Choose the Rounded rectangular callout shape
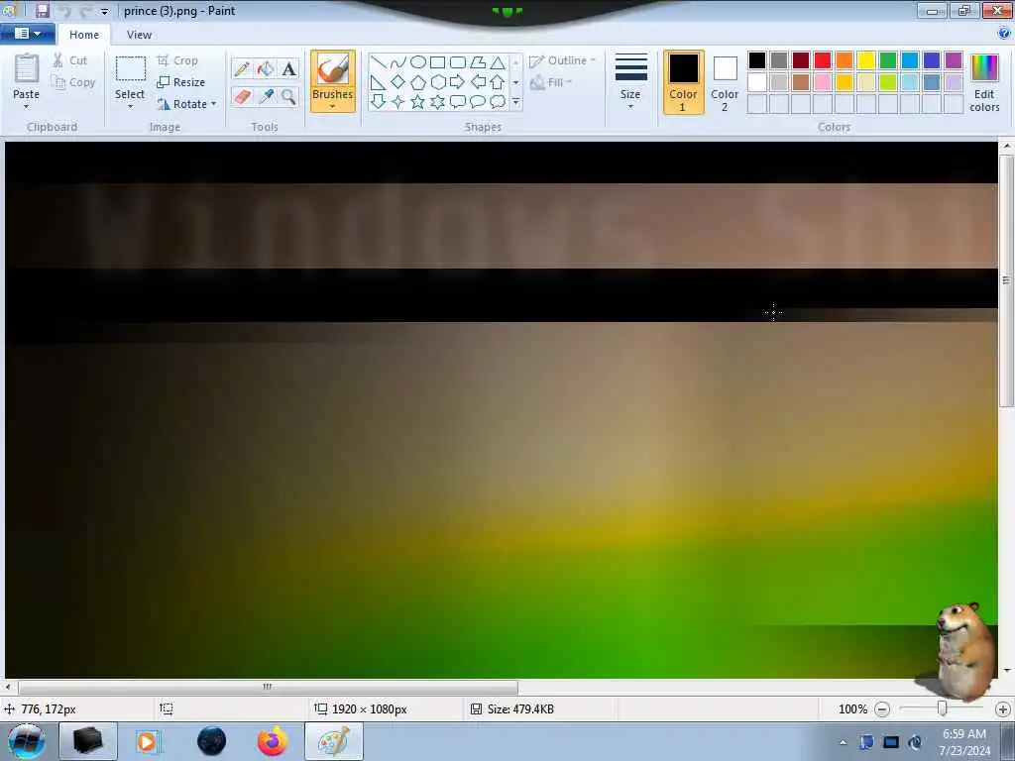This screenshot has height=761, width=1015. point(458,102)
